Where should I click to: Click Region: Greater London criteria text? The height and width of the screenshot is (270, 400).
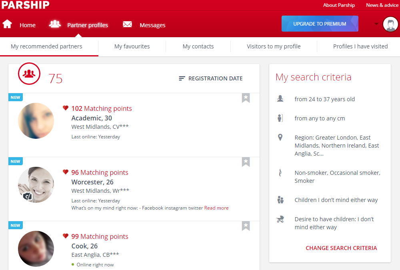pyautogui.click(x=337, y=146)
